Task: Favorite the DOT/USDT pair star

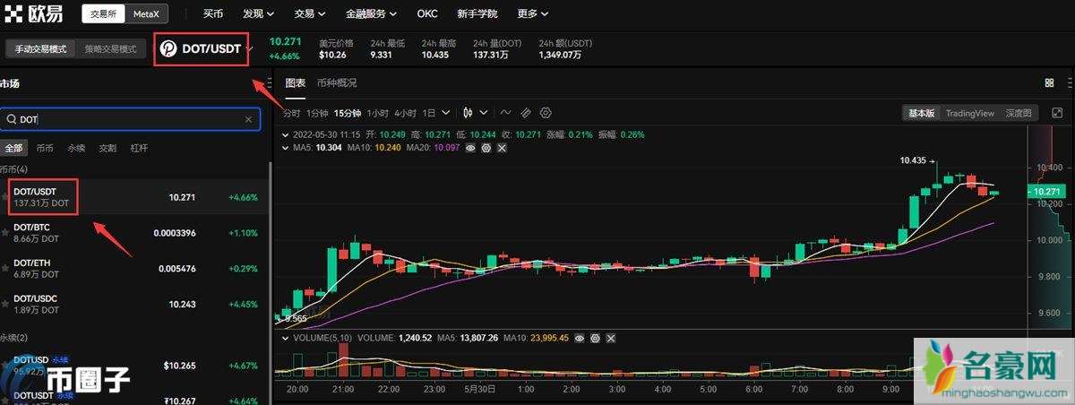Action: point(5,197)
